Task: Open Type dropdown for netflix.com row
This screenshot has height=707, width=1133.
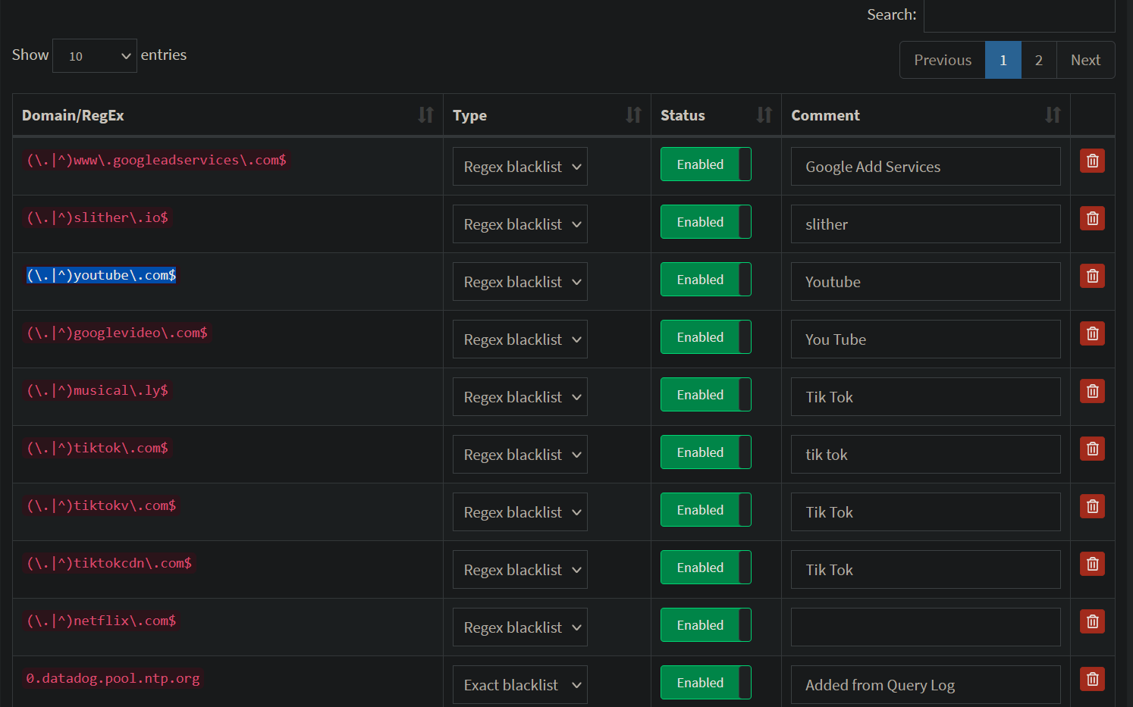Action: click(x=520, y=627)
